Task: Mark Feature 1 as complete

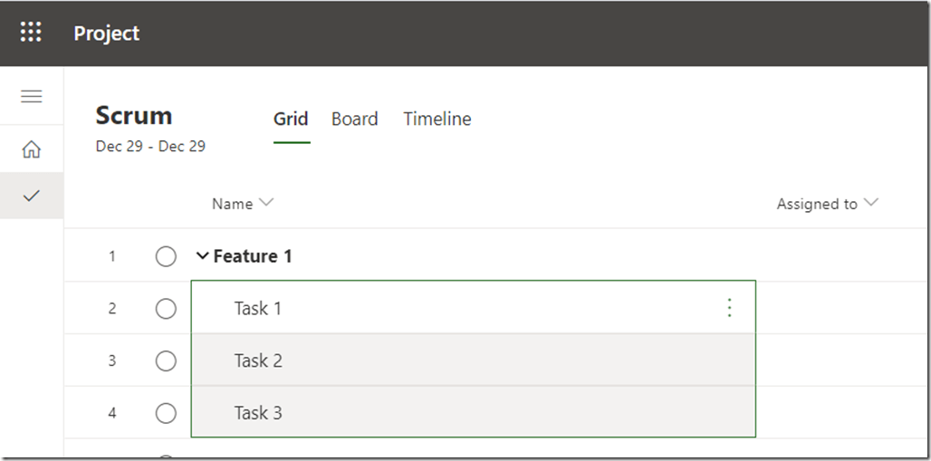Action: pos(166,257)
